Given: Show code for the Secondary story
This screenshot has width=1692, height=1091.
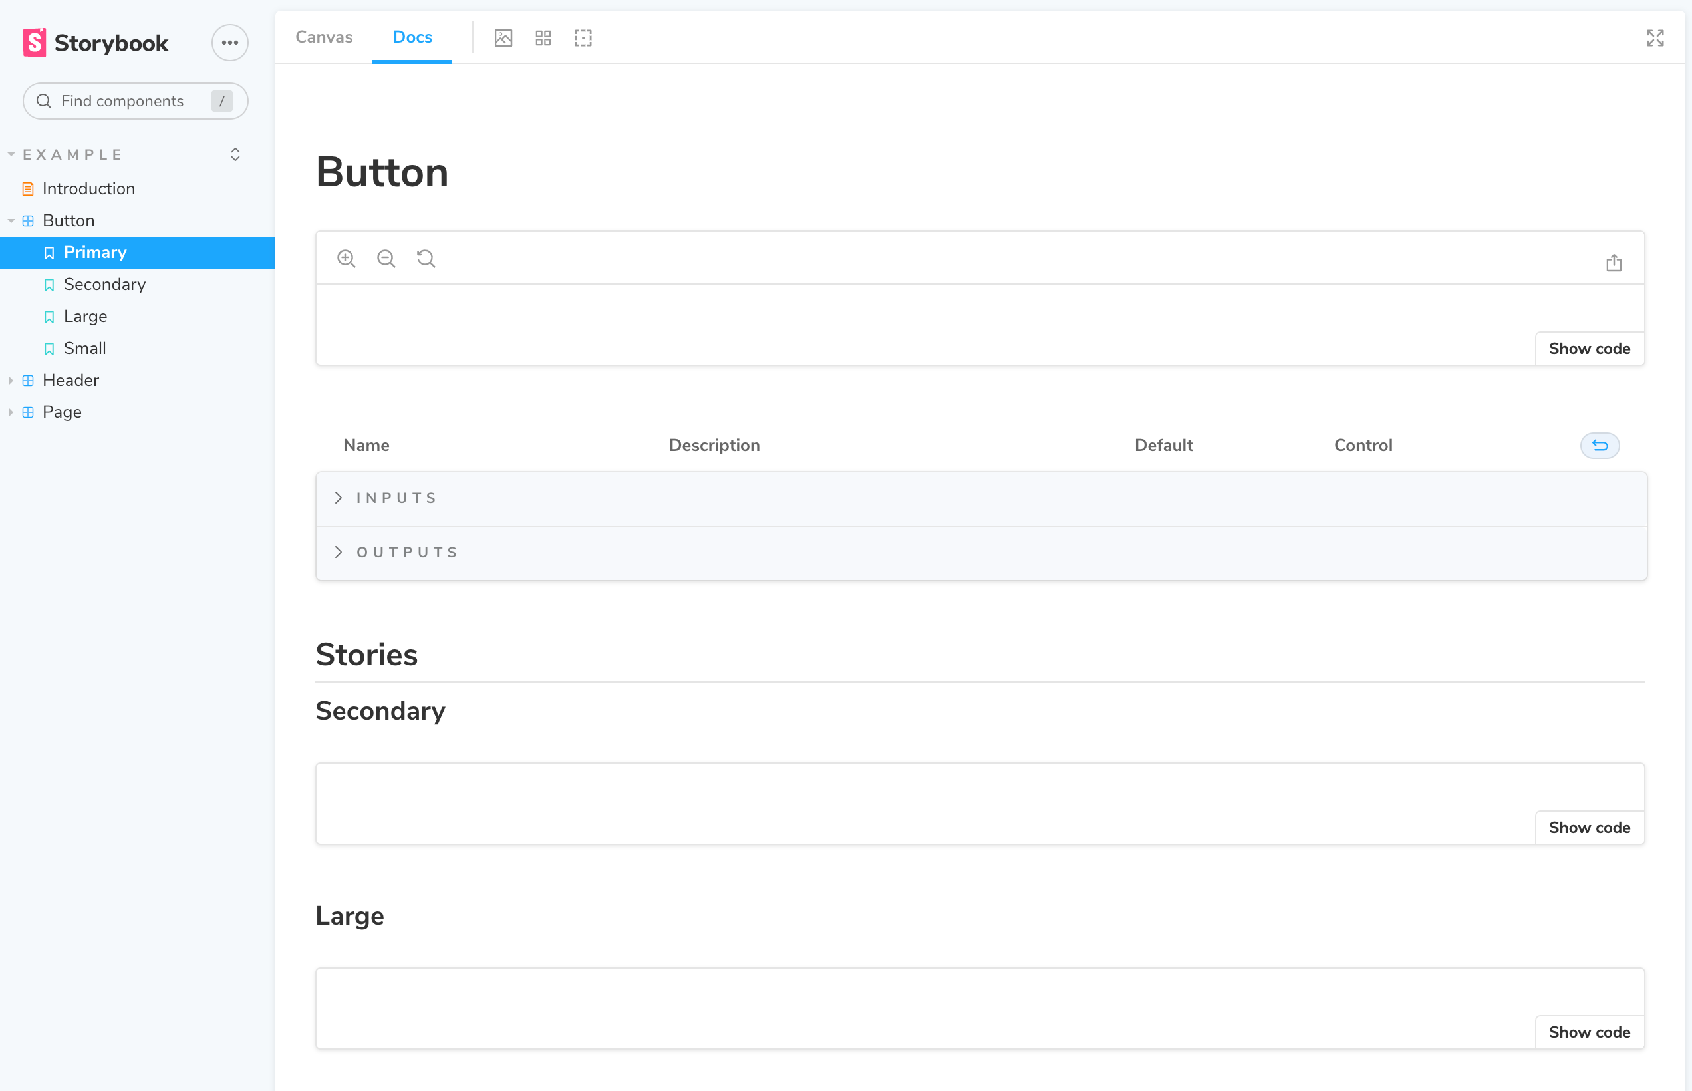Looking at the screenshot, I should (1589, 827).
